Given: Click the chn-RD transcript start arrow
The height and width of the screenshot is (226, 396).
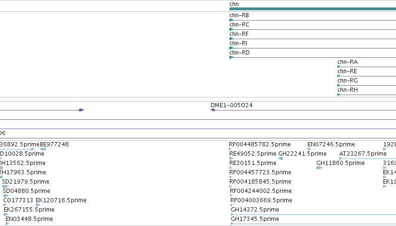Looking at the screenshot, I should click(231, 57).
